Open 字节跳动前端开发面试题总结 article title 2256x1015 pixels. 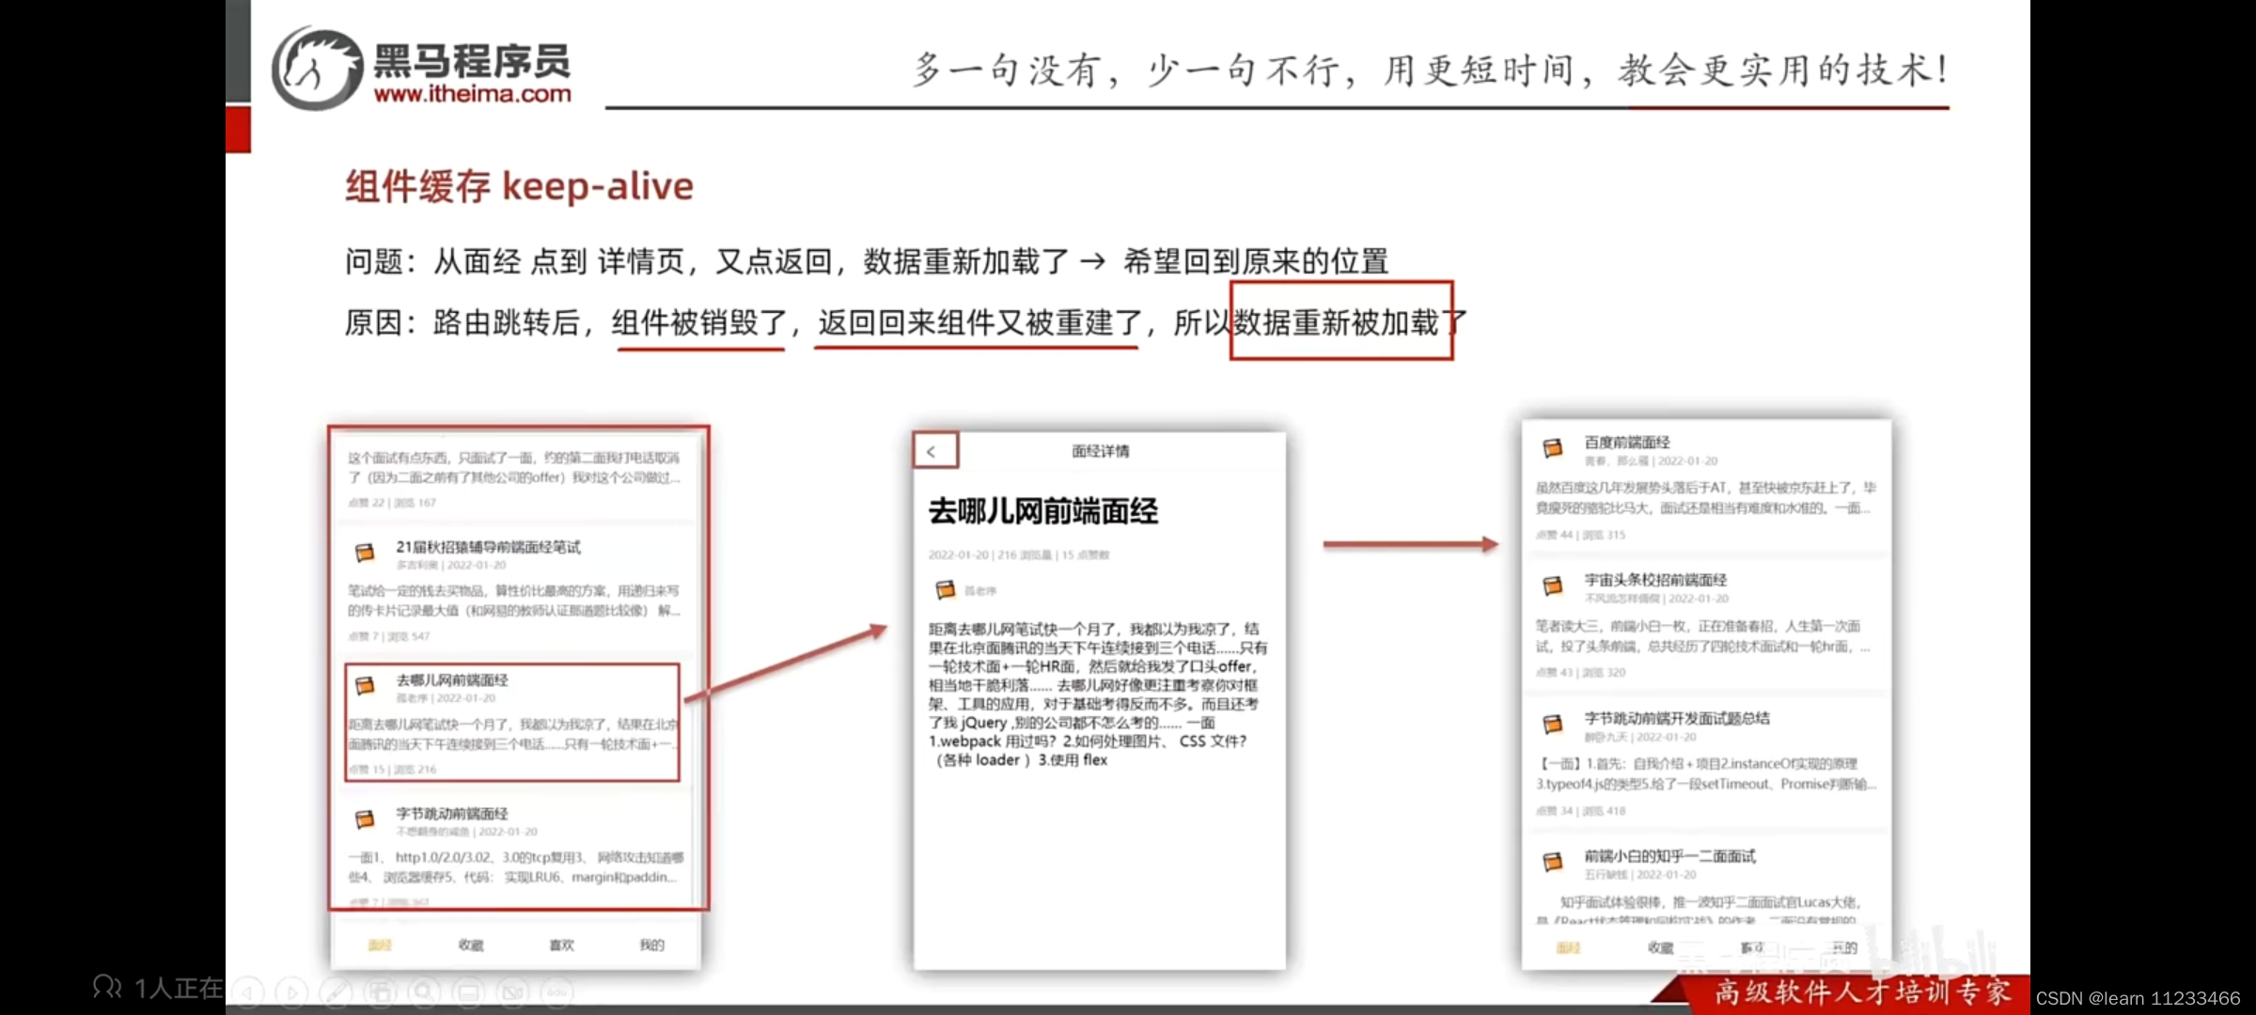pos(1677,718)
